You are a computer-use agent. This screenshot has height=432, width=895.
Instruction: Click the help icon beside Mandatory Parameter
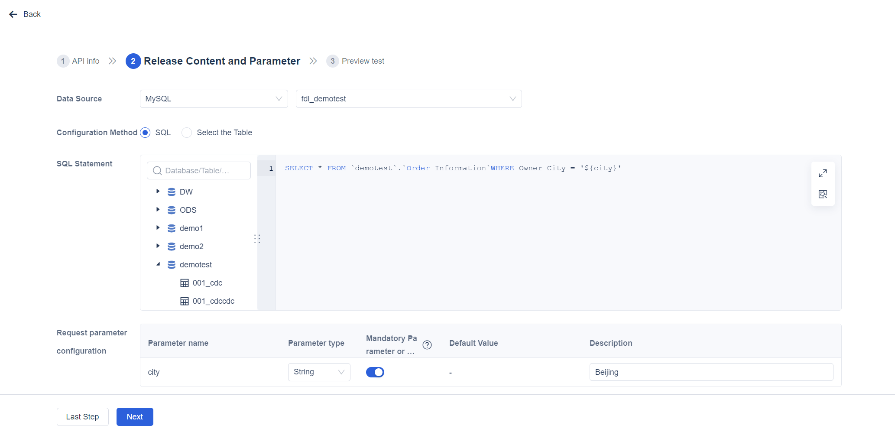pos(427,345)
